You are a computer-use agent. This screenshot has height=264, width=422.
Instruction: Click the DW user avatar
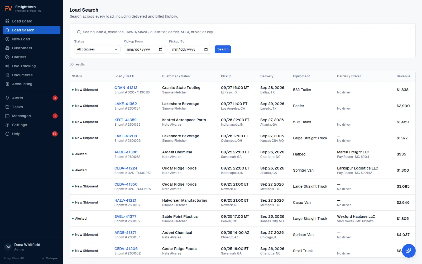click(x=8, y=247)
